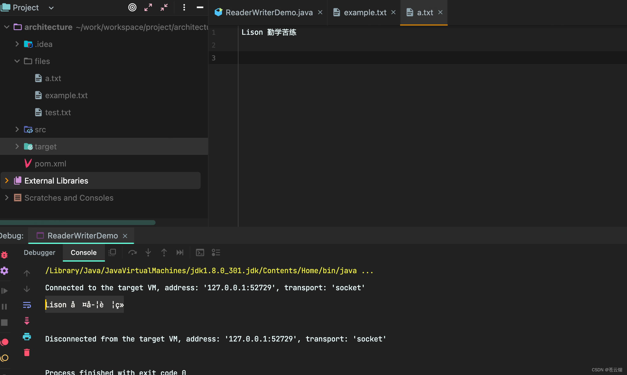Expand External Libraries node
Viewport: 627px width, 375px height.
point(7,181)
